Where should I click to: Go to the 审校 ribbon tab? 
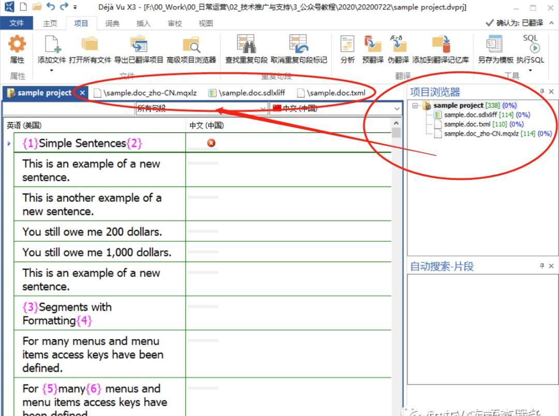point(175,23)
